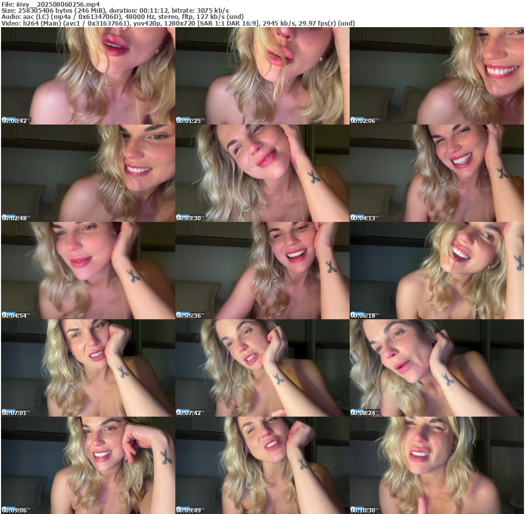
Task: Open the thumbnail stamped 00:09:49
Action: point(262,465)
